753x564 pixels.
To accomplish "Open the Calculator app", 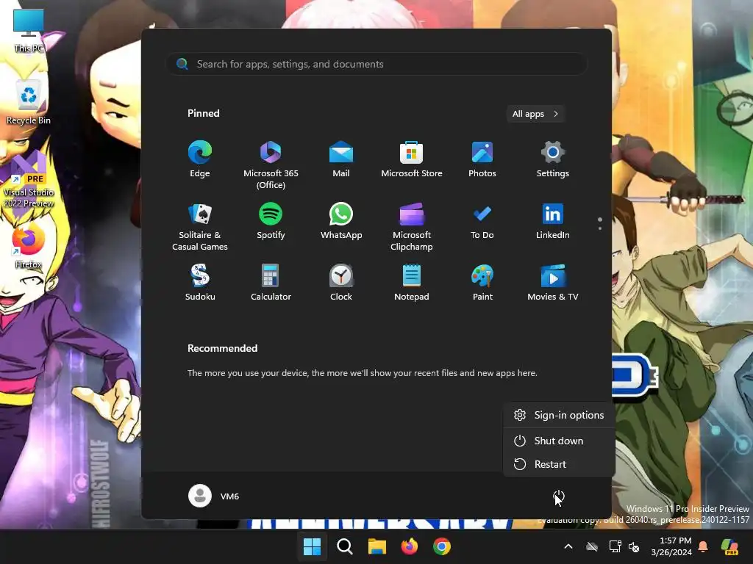I will (271, 283).
